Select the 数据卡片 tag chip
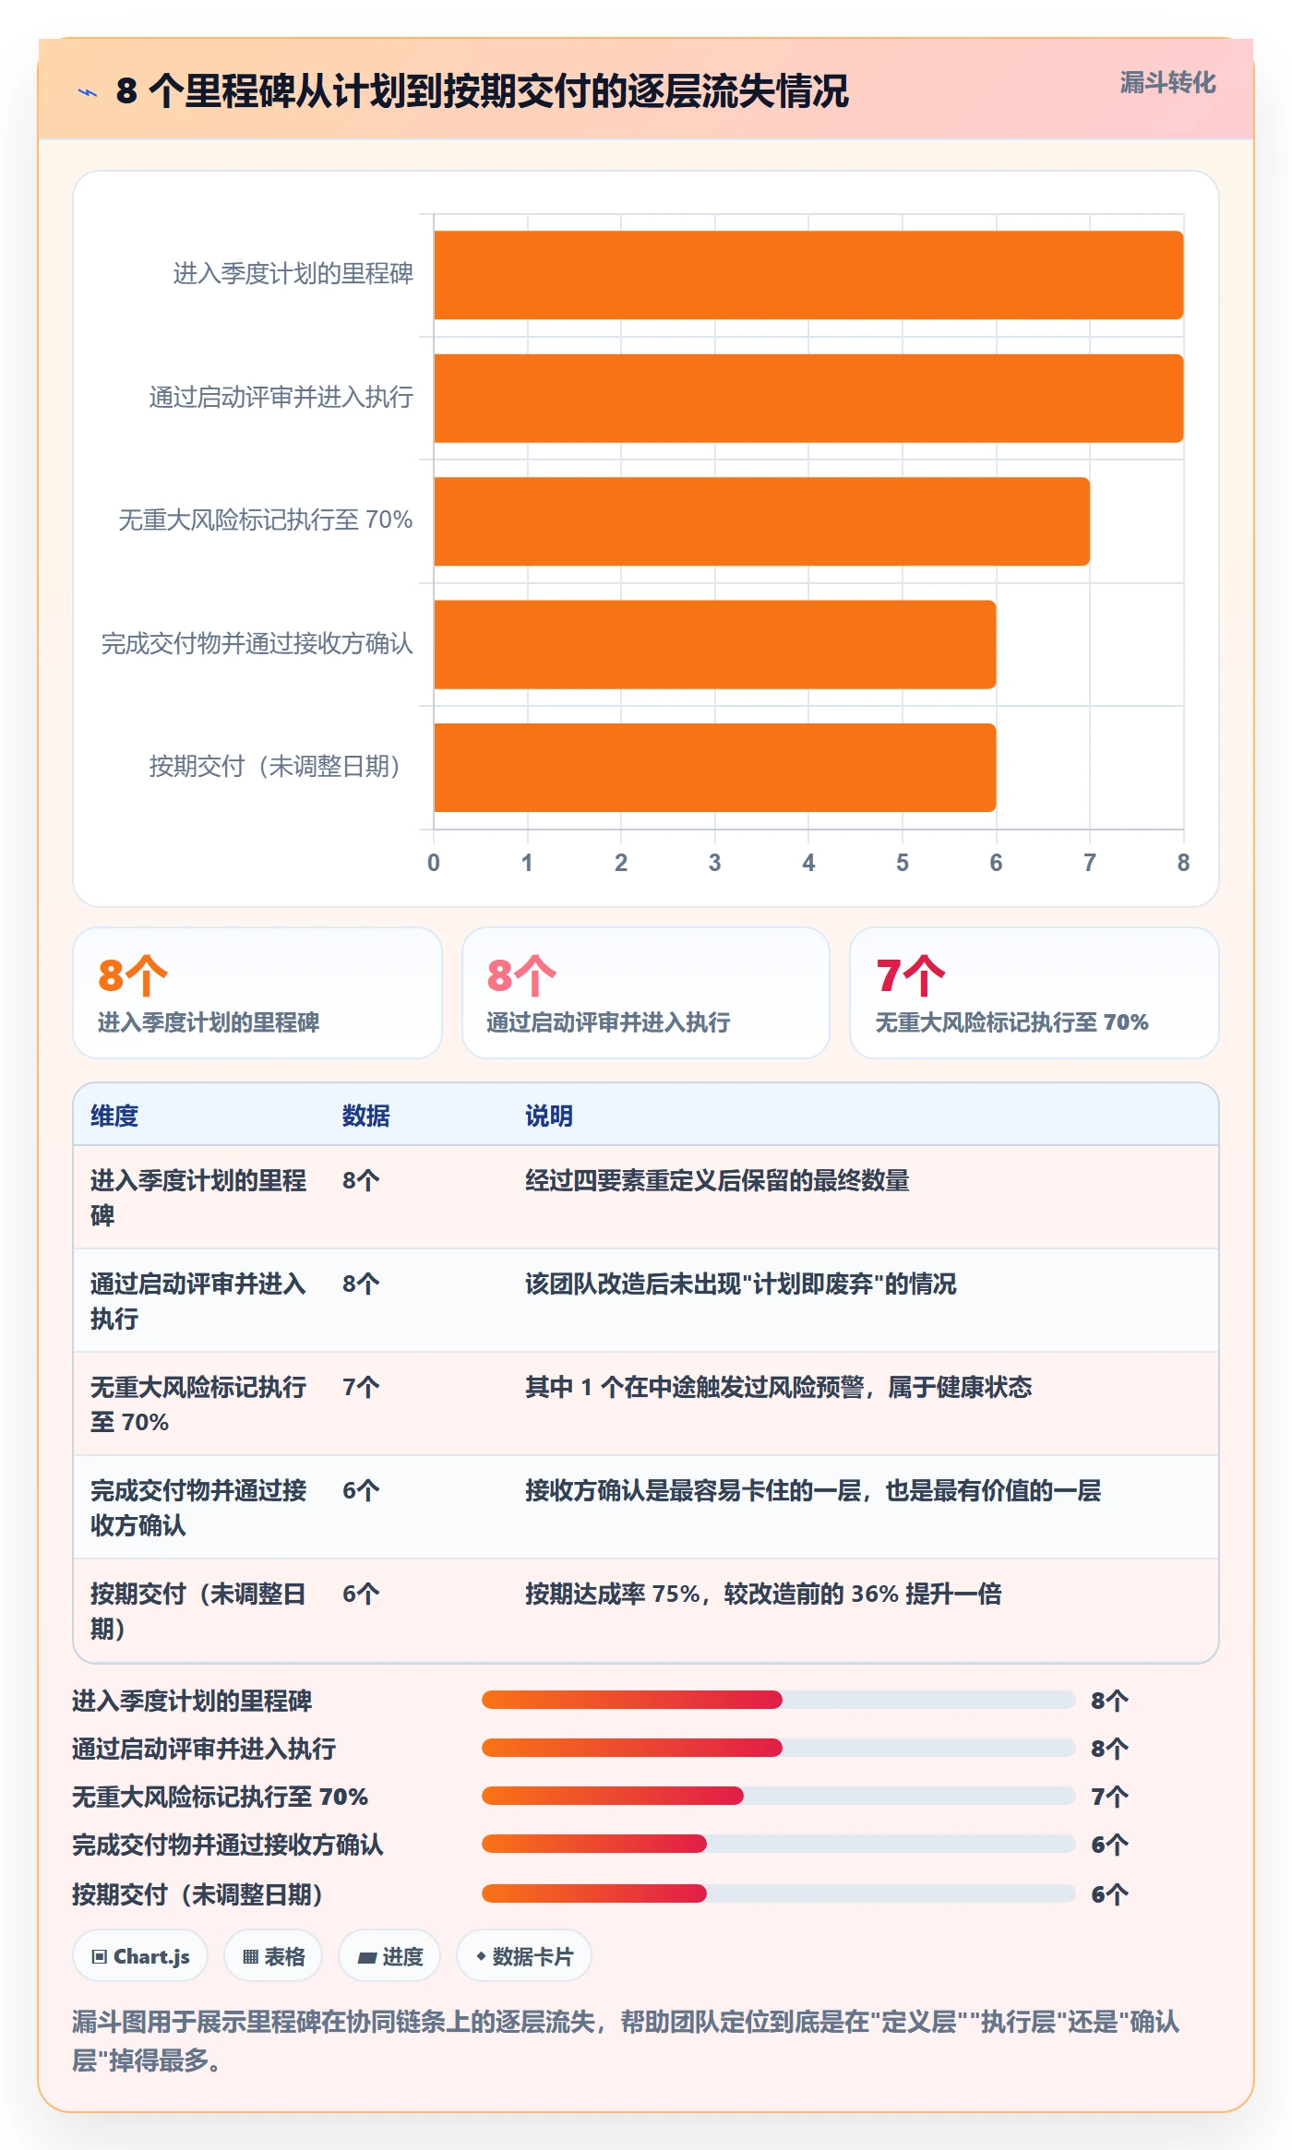Viewport: 1292px width, 2150px height. point(524,1955)
